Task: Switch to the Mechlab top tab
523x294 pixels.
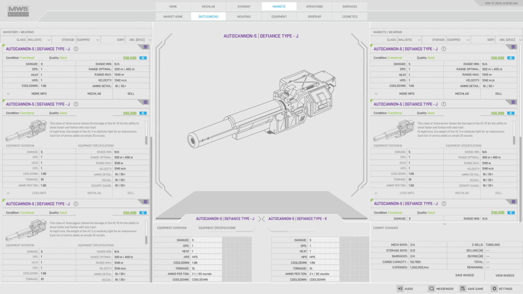Action: tap(208, 7)
